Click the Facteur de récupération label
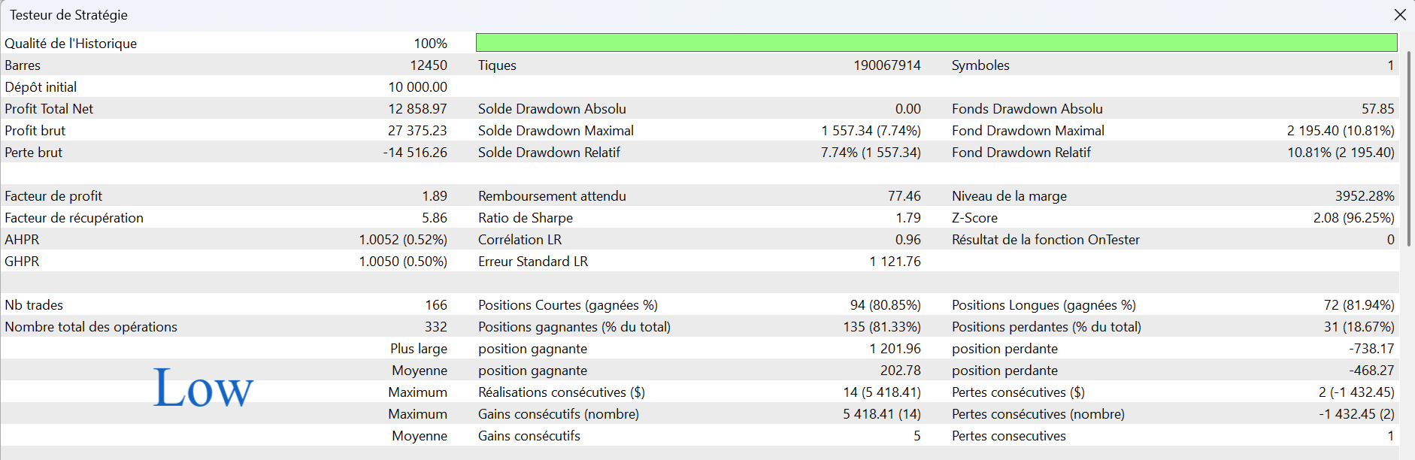Viewport: 1415px width, 460px height. 74,218
